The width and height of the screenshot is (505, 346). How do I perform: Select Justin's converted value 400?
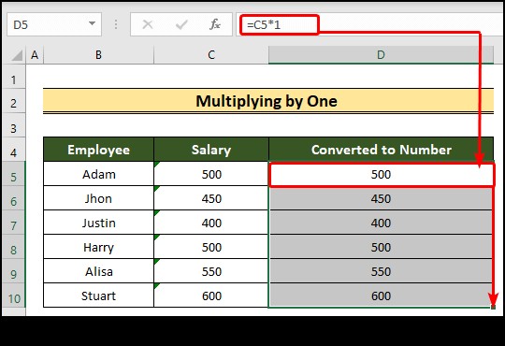pyautogui.click(x=381, y=223)
